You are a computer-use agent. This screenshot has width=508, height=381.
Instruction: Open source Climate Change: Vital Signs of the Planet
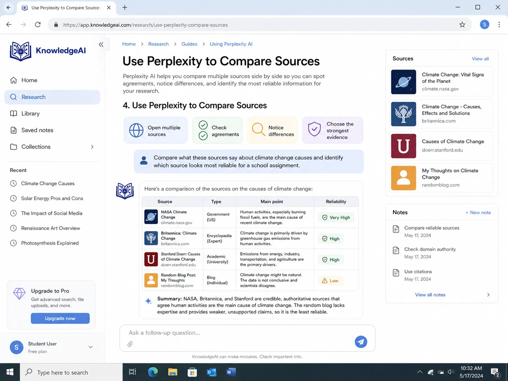[442, 82]
